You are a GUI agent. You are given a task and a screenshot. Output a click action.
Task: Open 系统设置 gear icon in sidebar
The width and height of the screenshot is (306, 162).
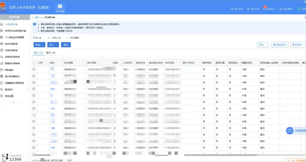point(2,96)
